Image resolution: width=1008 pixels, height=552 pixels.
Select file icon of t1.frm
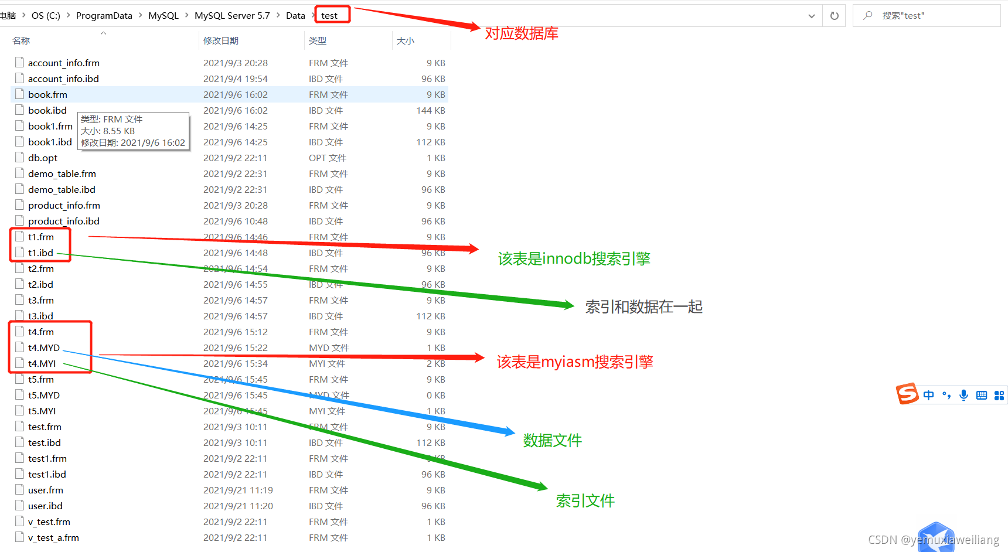(19, 236)
